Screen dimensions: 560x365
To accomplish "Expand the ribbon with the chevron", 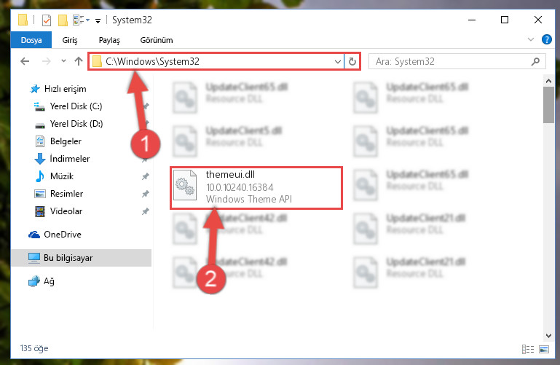I will [531, 39].
